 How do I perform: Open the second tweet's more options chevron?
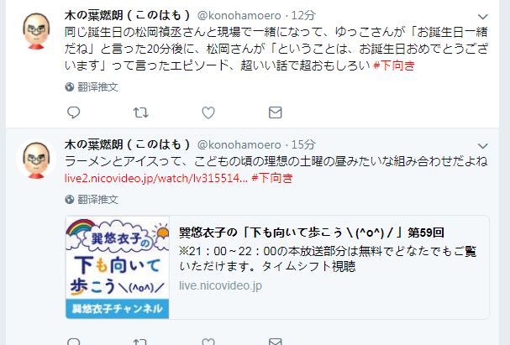coord(482,146)
